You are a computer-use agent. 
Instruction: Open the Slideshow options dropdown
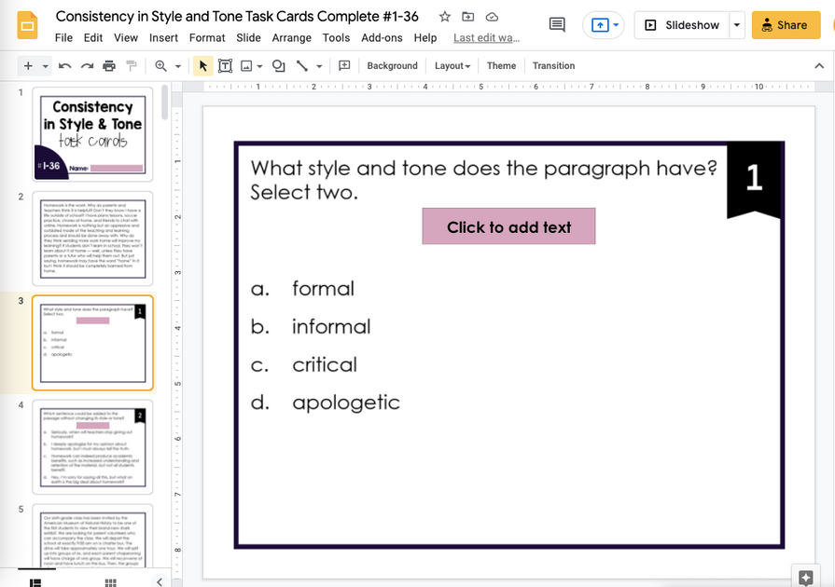[x=736, y=25]
